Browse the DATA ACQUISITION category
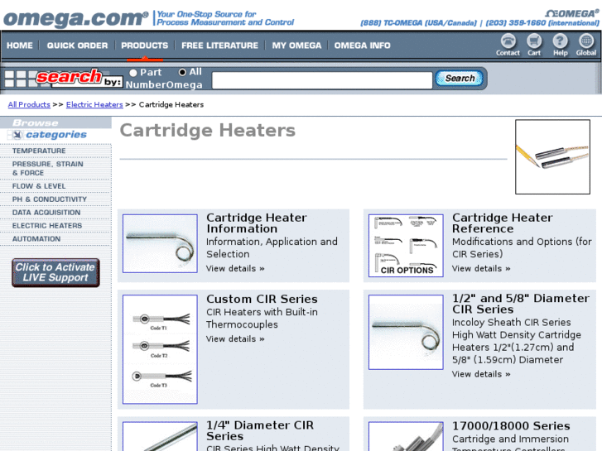 click(46, 212)
